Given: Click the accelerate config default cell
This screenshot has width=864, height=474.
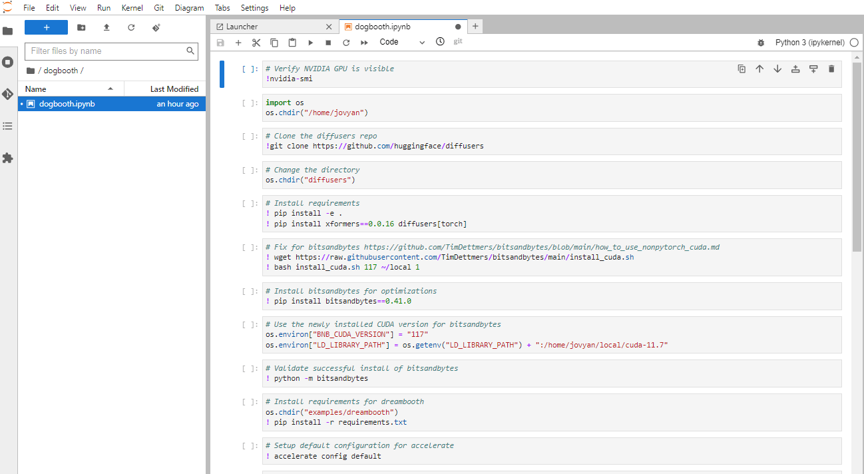Looking at the screenshot, I should coord(552,451).
